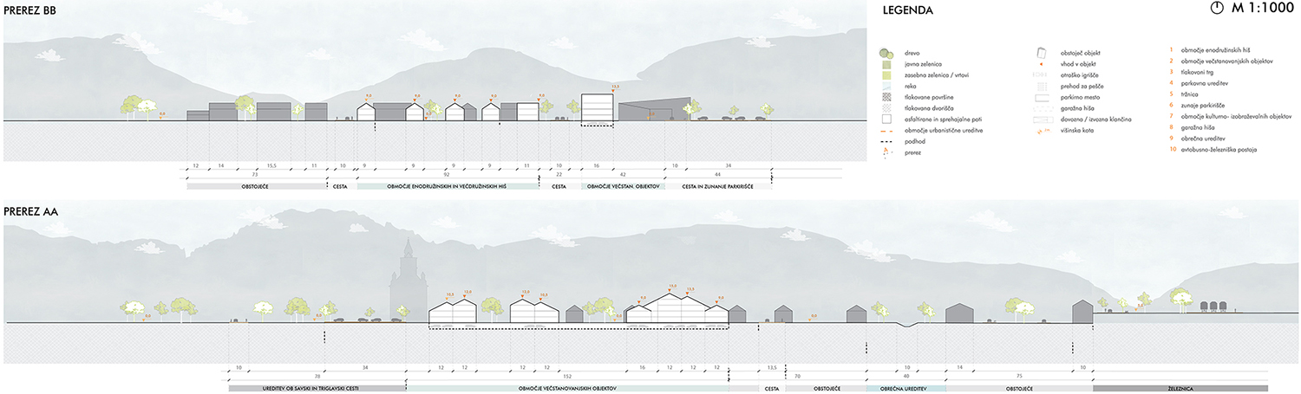Click the 'OBMOČJE VEČSTAN. OBJEKTOV' zone bar
Screen dimensions: 1301x394
point(624,185)
